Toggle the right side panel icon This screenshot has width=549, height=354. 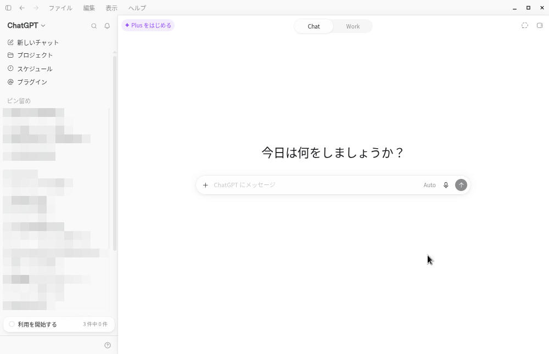(540, 25)
